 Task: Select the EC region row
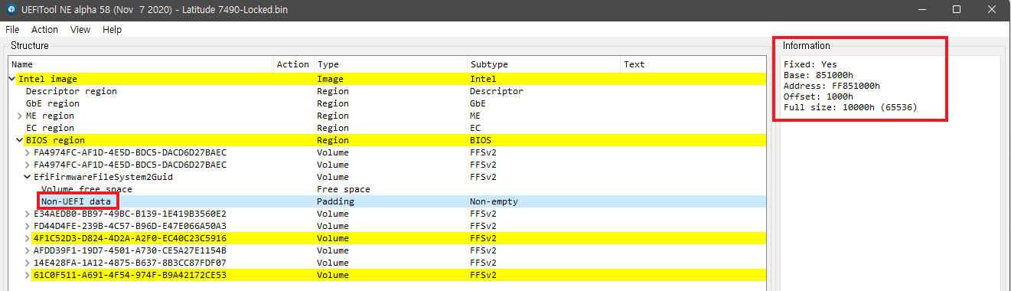click(x=386, y=128)
